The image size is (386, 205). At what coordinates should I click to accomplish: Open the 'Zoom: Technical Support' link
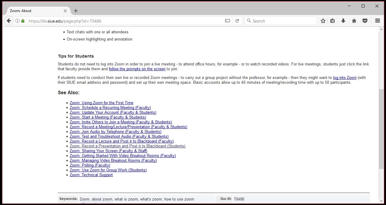pyautogui.click(x=91, y=175)
